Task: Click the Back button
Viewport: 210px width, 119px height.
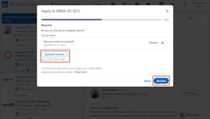Action: (x=148, y=81)
